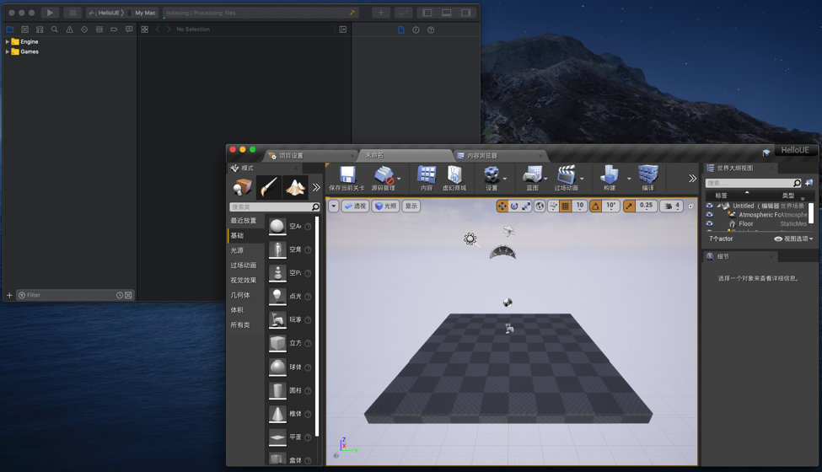The width and height of the screenshot is (822, 472).
Task: Open the Marketplace (虚幻商城) icon
Action: pyautogui.click(x=454, y=174)
